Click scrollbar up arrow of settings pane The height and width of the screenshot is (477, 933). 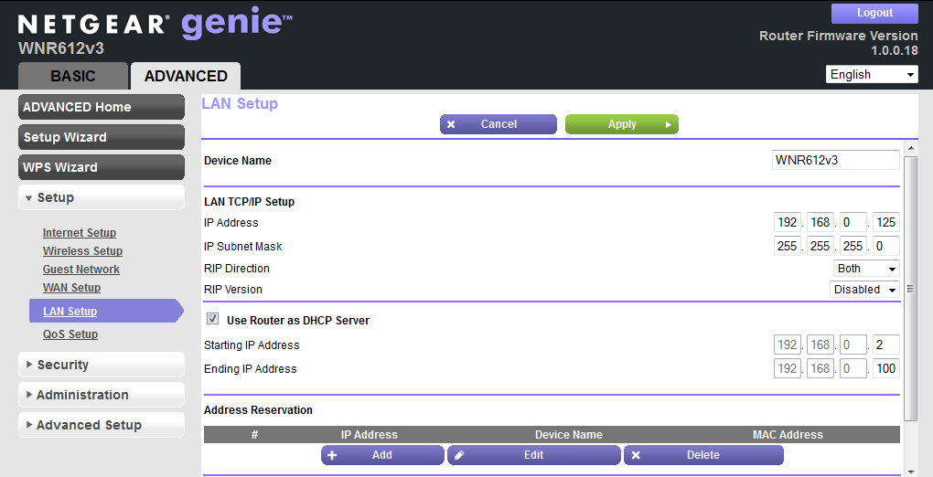pyautogui.click(x=910, y=147)
